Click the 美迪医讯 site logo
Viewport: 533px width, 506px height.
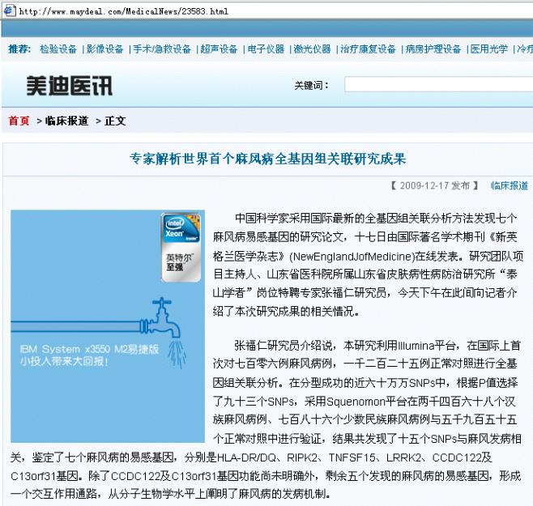pyautogui.click(x=70, y=86)
